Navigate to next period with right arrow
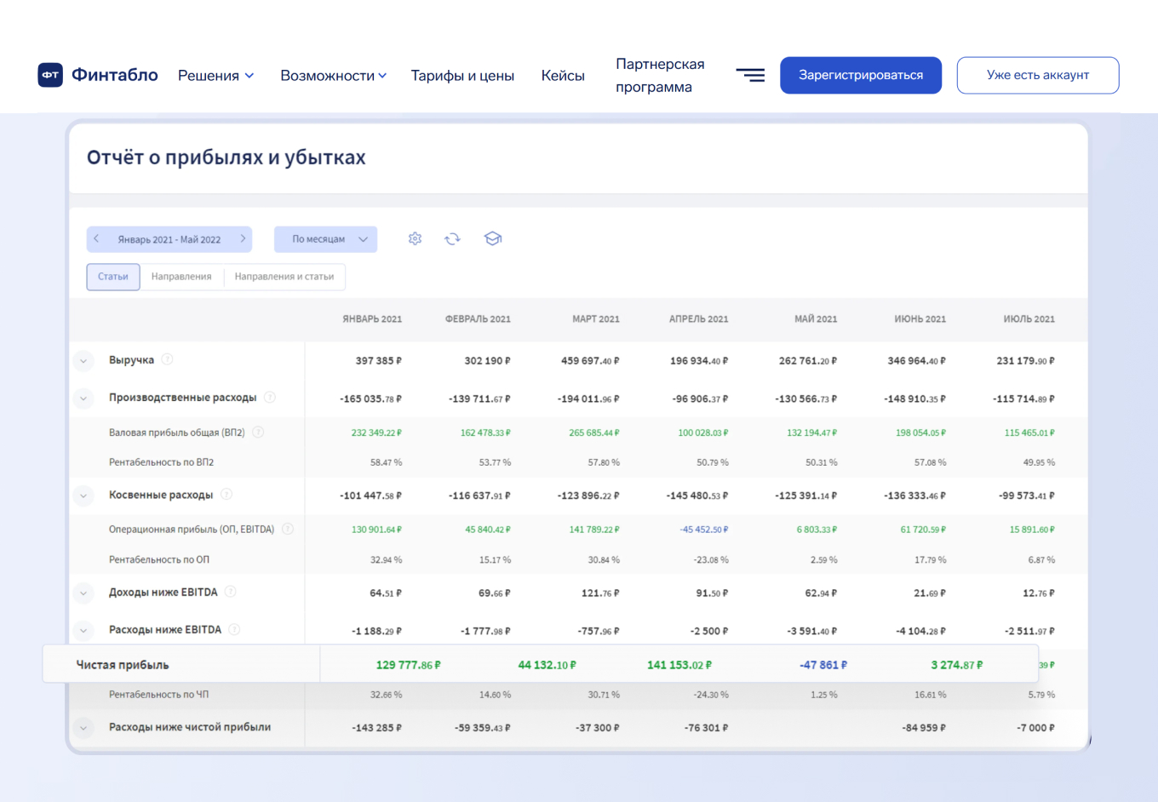Viewport: 1158px width, 802px height. click(243, 239)
